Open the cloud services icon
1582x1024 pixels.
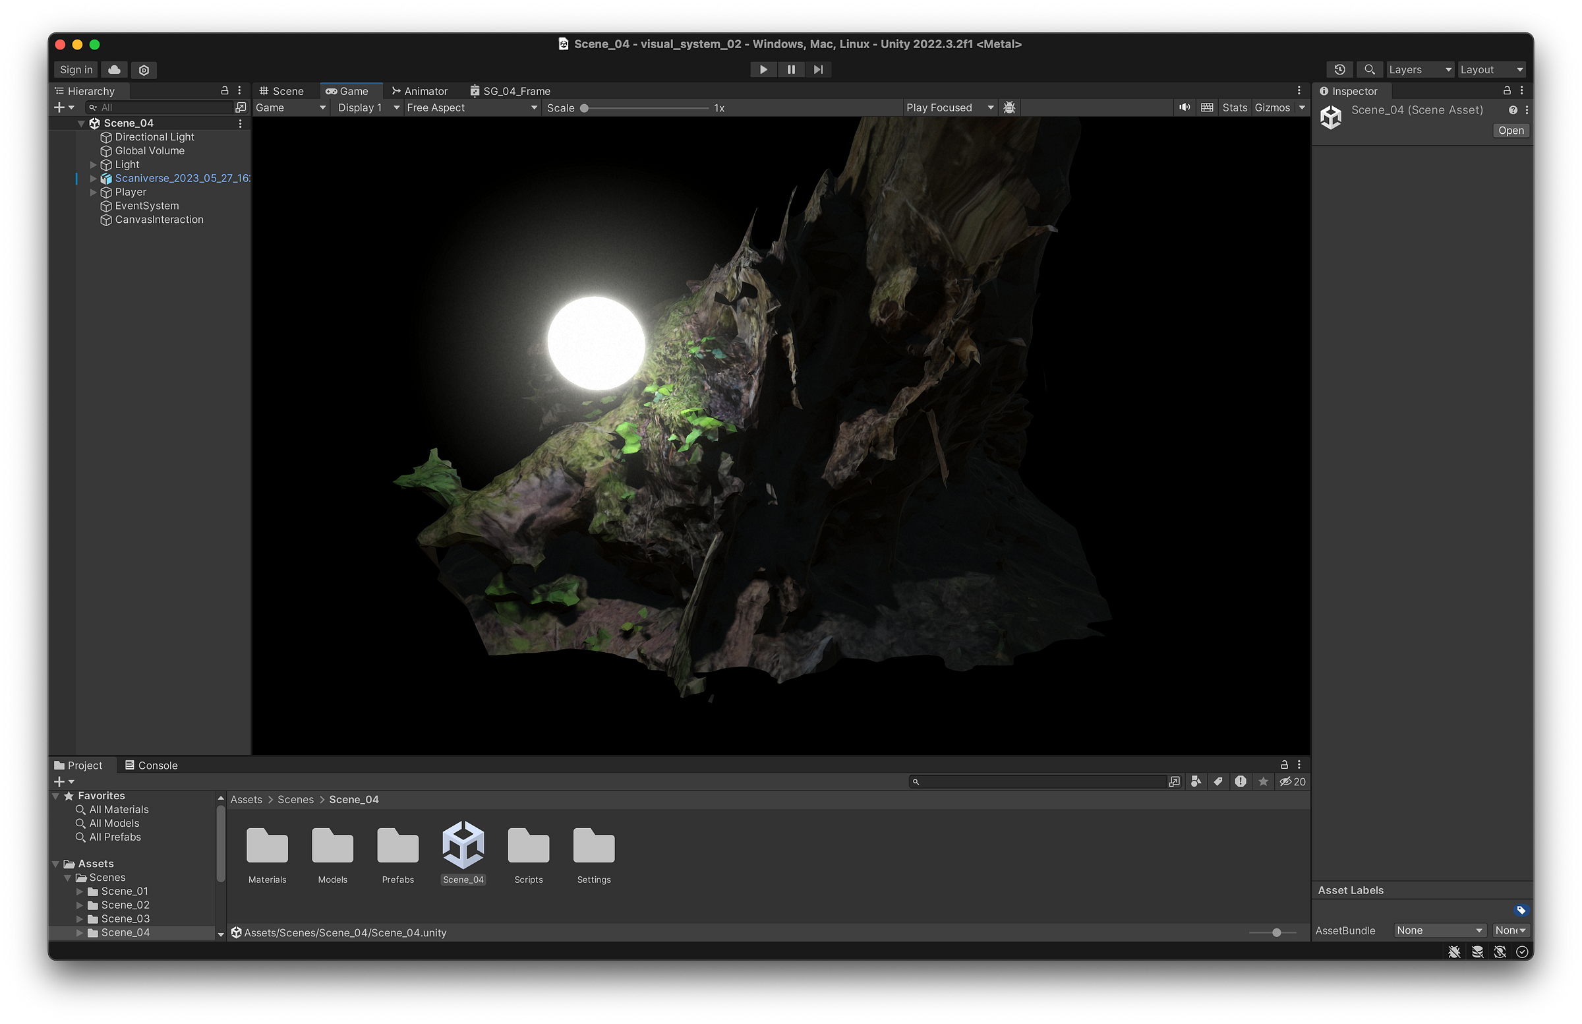point(114,70)
